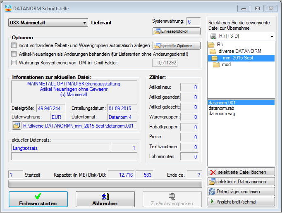
Task: Open the mod subfolder
Action: click(226, 65)
